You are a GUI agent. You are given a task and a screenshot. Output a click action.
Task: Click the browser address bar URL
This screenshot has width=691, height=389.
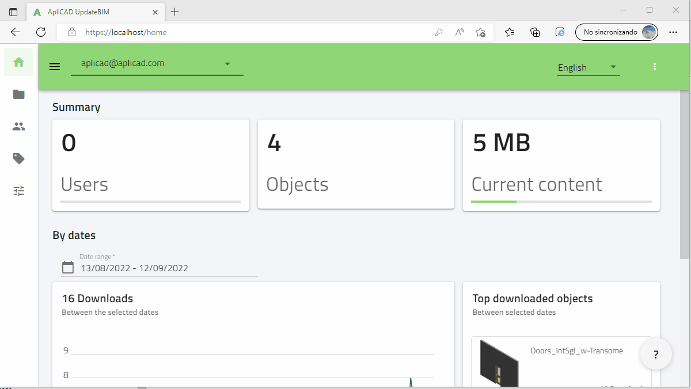230,33
